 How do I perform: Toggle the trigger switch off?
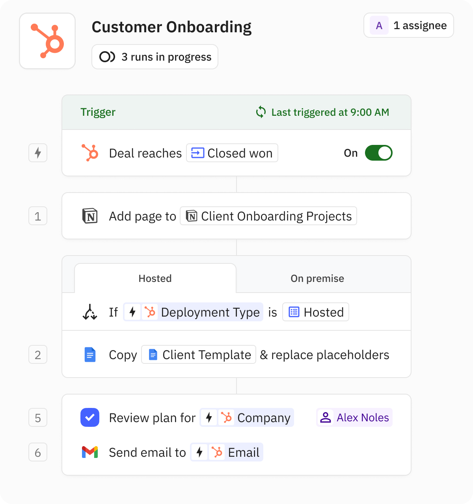378,153
